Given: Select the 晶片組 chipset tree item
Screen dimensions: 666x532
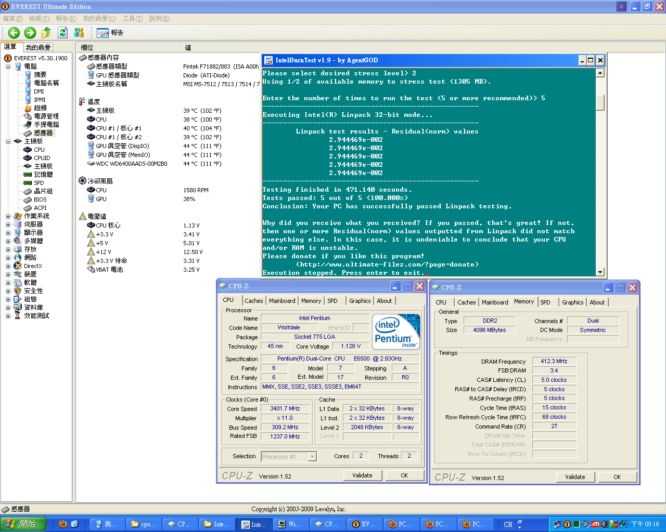Looking at the screenshot, I should pos(43,191).
